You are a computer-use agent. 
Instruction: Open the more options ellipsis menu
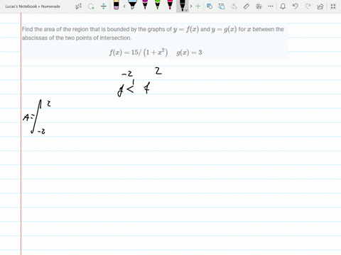pos(271,6)
